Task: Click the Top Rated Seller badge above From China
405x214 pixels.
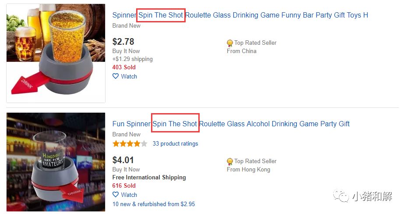Action: 230,43
